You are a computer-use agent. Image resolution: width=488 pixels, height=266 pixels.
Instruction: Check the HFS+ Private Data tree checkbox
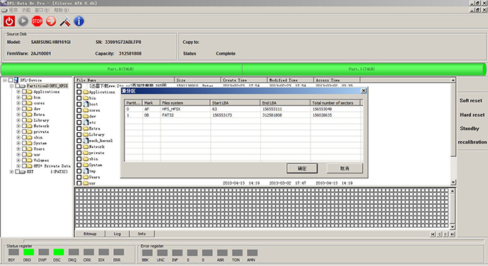click(x=24, y=166)
